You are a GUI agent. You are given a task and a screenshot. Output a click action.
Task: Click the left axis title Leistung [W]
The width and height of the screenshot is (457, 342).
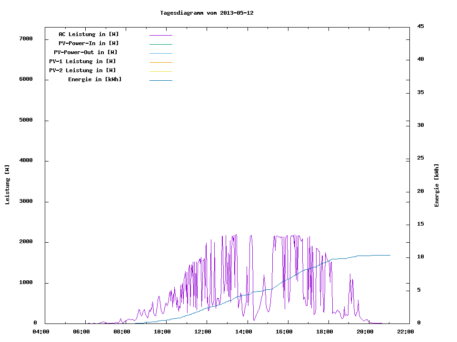coord(7,185)
